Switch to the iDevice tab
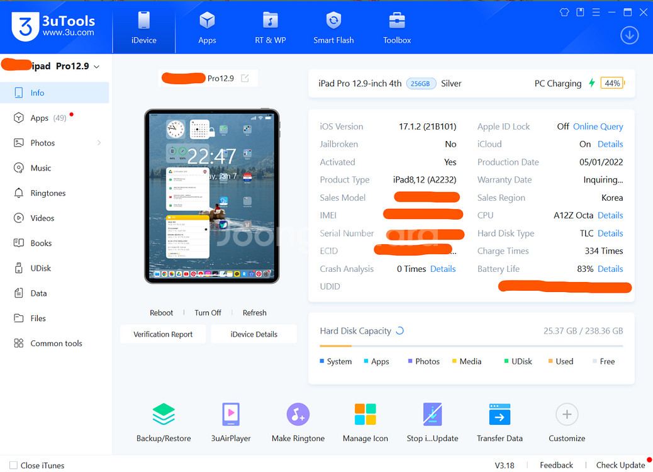Image resolution: width=653 pixels, height=472 pixels. (143, 28)
